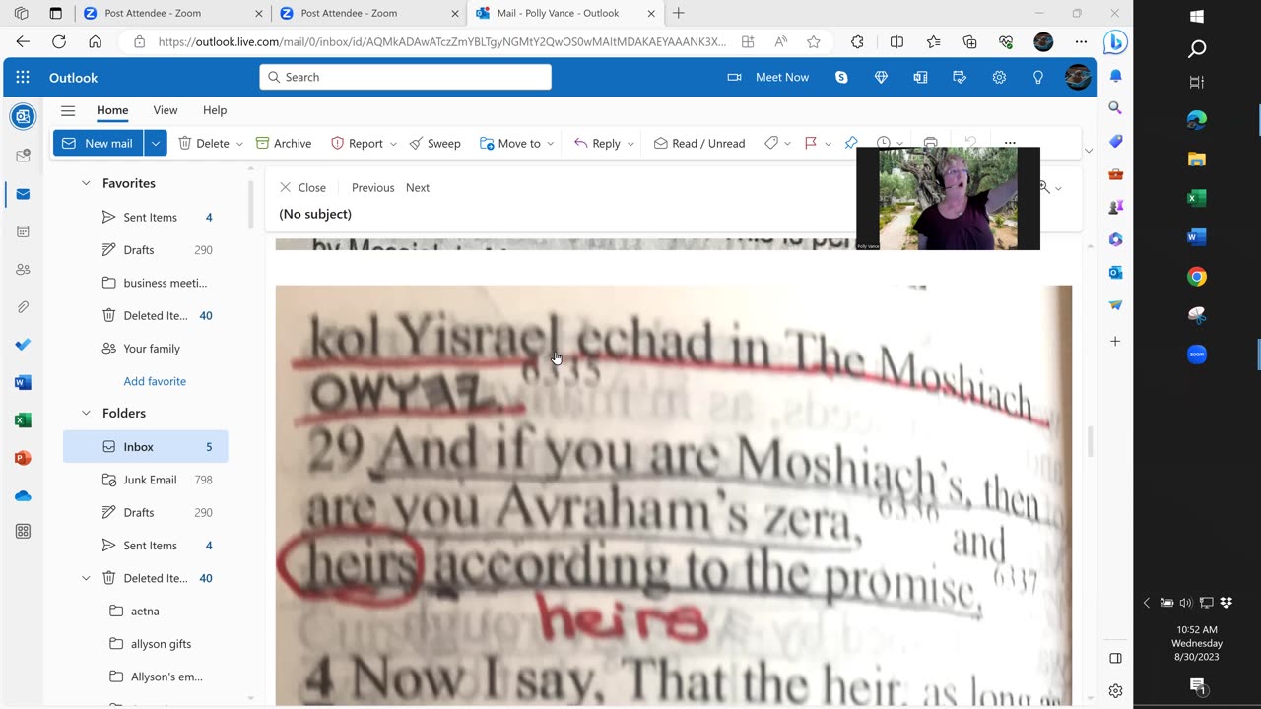
Task: Open Sent Items under Favorites
Action: click(x=150, y=217)
